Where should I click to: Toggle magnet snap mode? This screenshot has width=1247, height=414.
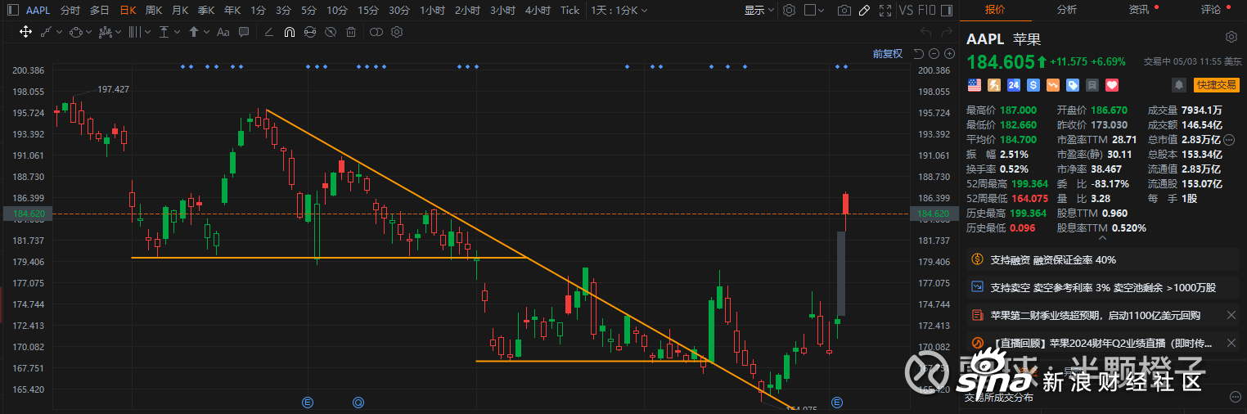point(290,32)
